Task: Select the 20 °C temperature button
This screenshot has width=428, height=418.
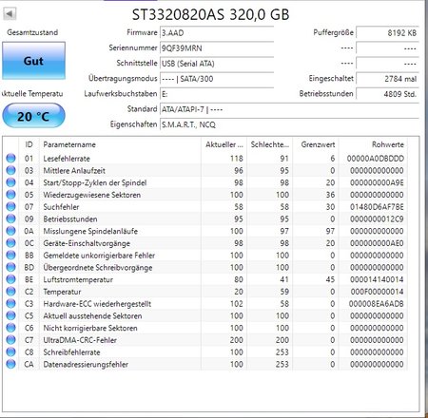Action: [33, 116]
